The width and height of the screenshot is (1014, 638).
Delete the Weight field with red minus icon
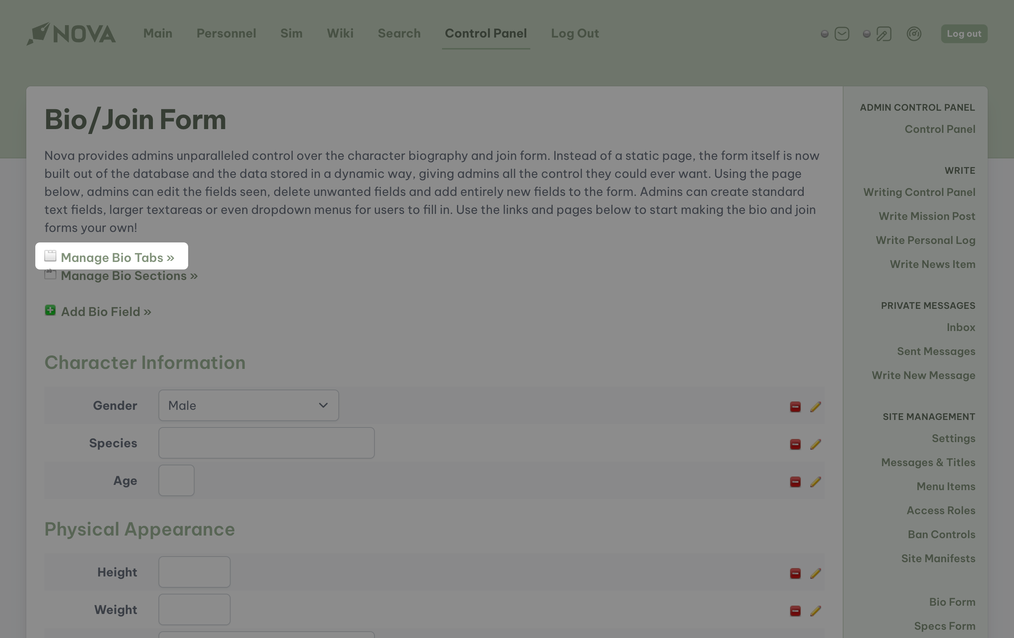795,611
